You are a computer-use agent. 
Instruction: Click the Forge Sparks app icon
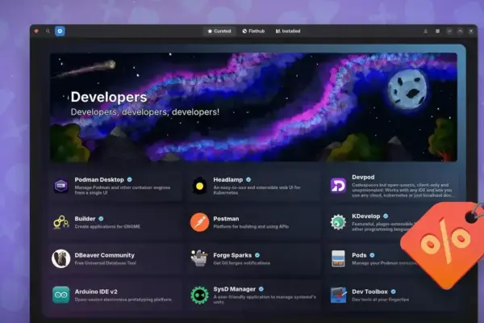[x=200, y=258]
